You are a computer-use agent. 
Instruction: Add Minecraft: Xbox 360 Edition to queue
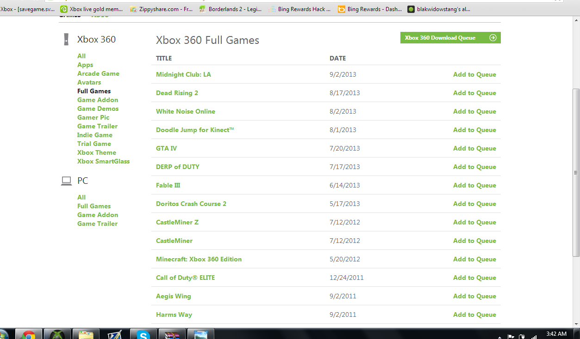[x=474, y=259]
